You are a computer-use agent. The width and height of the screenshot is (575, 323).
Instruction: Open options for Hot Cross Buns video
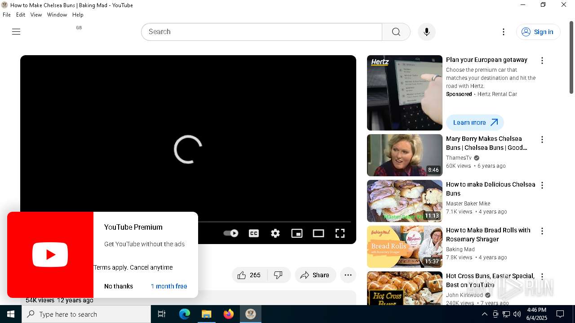point(542,277)
